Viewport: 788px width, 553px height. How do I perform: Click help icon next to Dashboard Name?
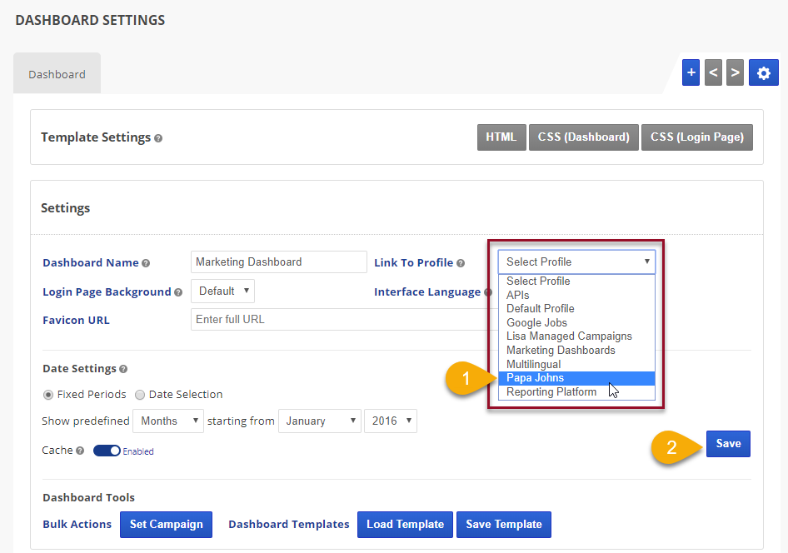pos(146,263)
